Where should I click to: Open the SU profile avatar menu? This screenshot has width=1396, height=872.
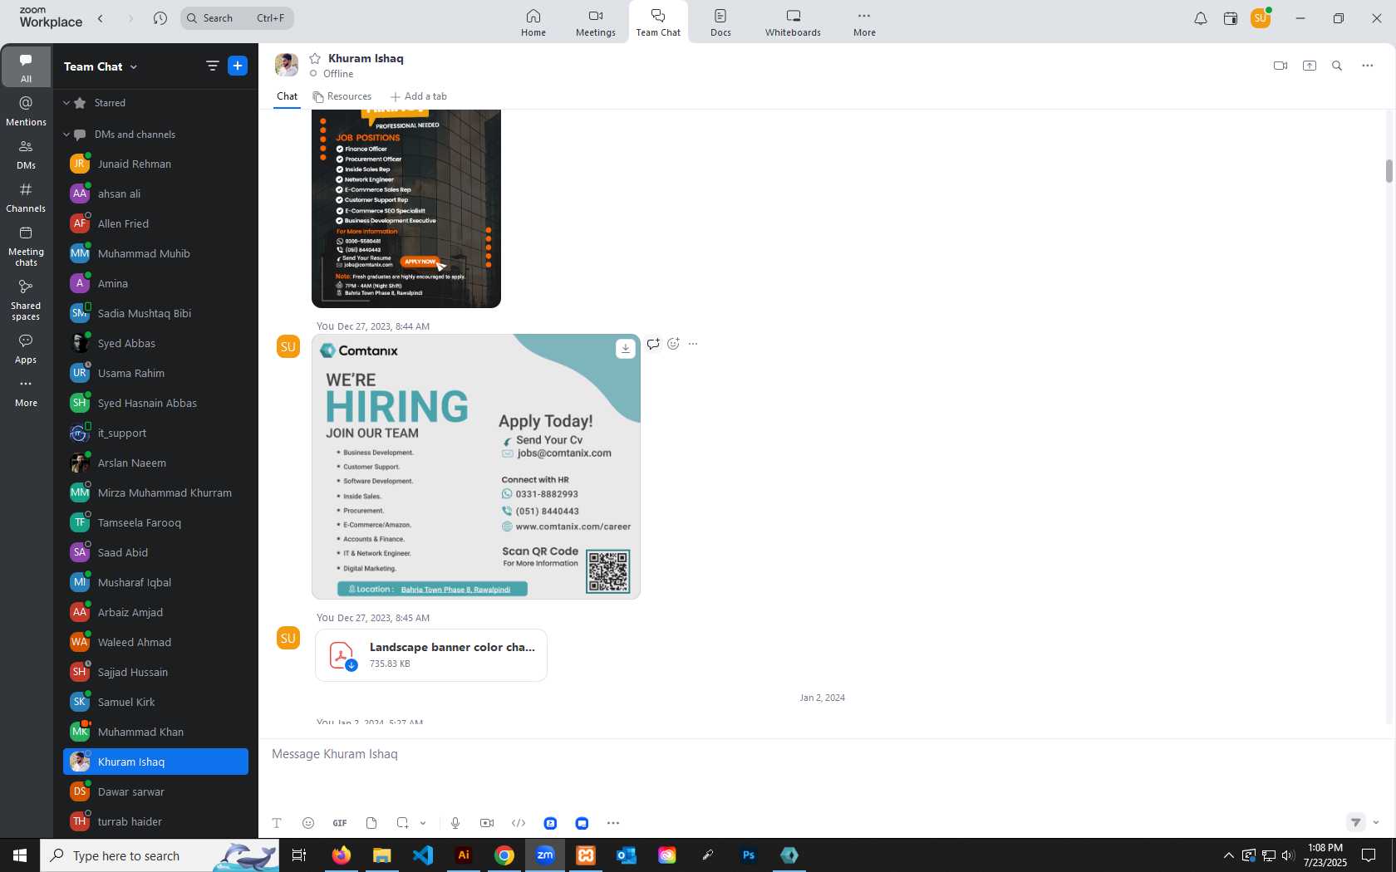click(x=1261, y=18)
